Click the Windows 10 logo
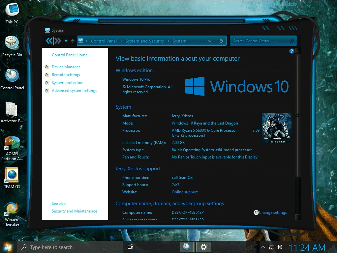Viewport: 337px width, 253px height. pyautogui.click(x=237, y=86)
